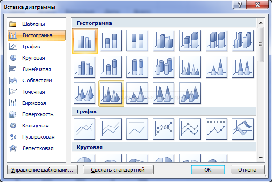The width and height of the screenshot is (272, 182).
Task: Choose the 3-D pyramid chart
Action: (190, 93)
